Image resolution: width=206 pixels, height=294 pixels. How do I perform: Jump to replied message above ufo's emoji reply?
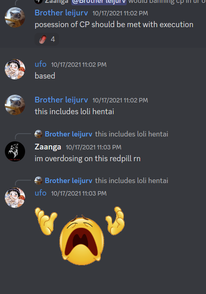coord(132,181)
